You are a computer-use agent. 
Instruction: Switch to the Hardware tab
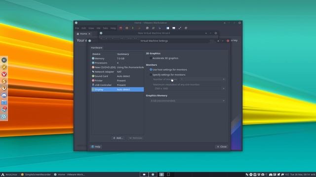pos(97,48)
